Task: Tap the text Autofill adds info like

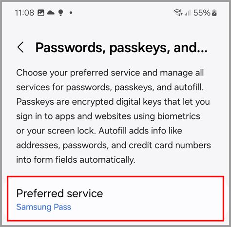Action: tap(140, 131)
